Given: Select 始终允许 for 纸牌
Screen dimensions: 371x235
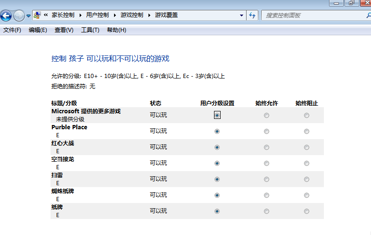Looking at the screenshot, I should [x=266, y=211].
